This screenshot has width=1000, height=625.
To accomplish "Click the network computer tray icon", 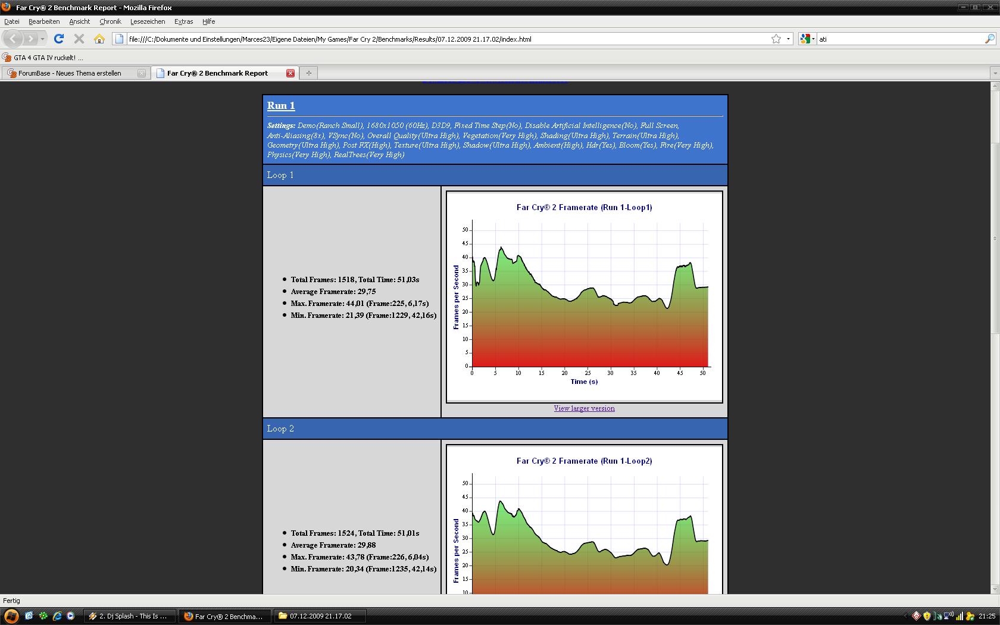I will [x=948, y=616].
